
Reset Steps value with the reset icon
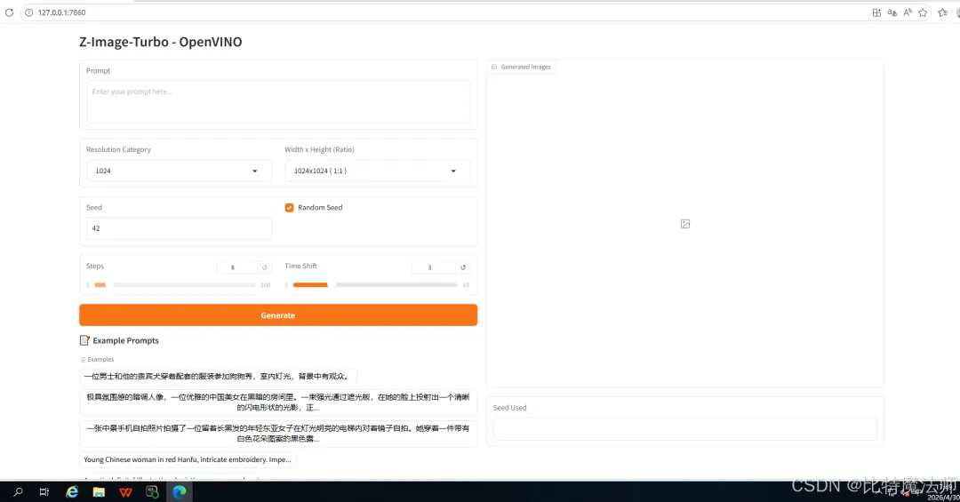tap(265, 267)
